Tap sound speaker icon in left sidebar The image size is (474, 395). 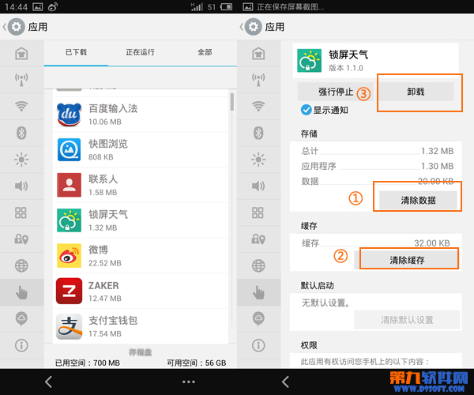click(x=21, y=186)
